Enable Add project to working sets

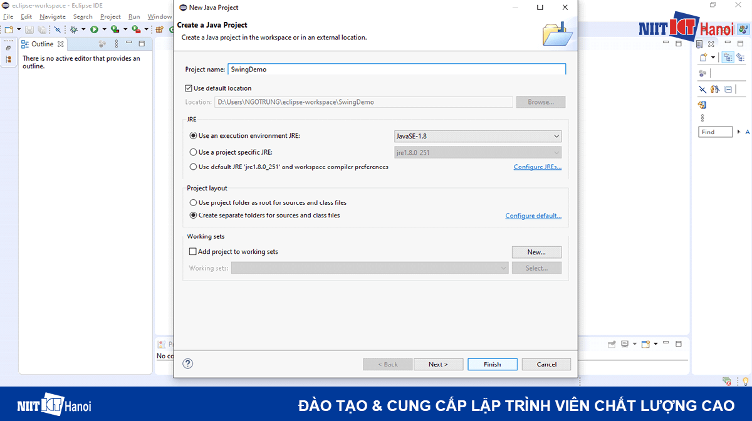click(x=193, y=251)
